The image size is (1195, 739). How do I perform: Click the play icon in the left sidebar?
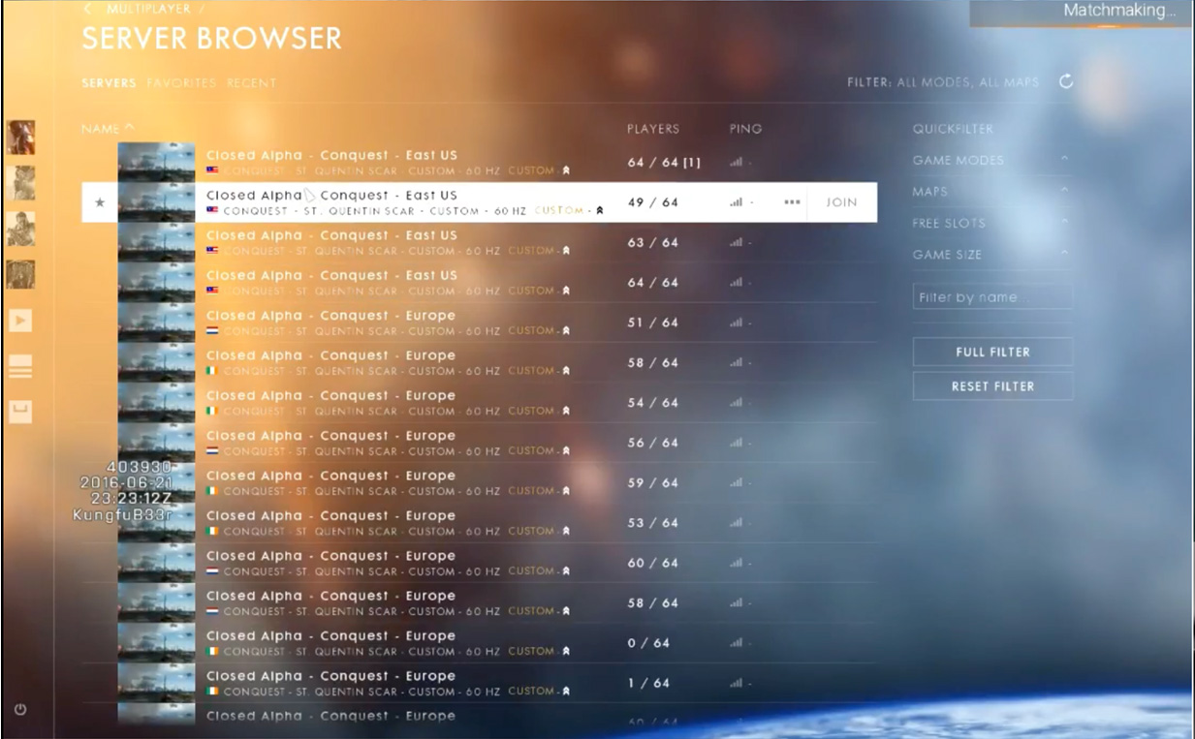tap(20, 321)
